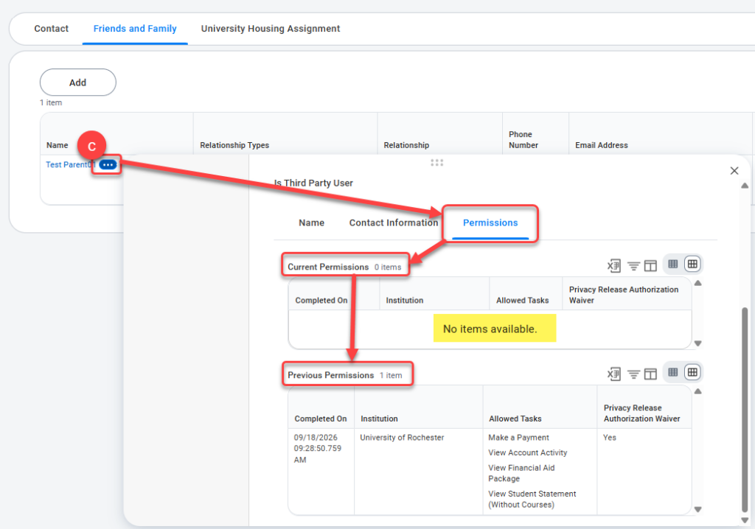
Task: Switch Previous Permissions to grid view
Action: [692, 372]
